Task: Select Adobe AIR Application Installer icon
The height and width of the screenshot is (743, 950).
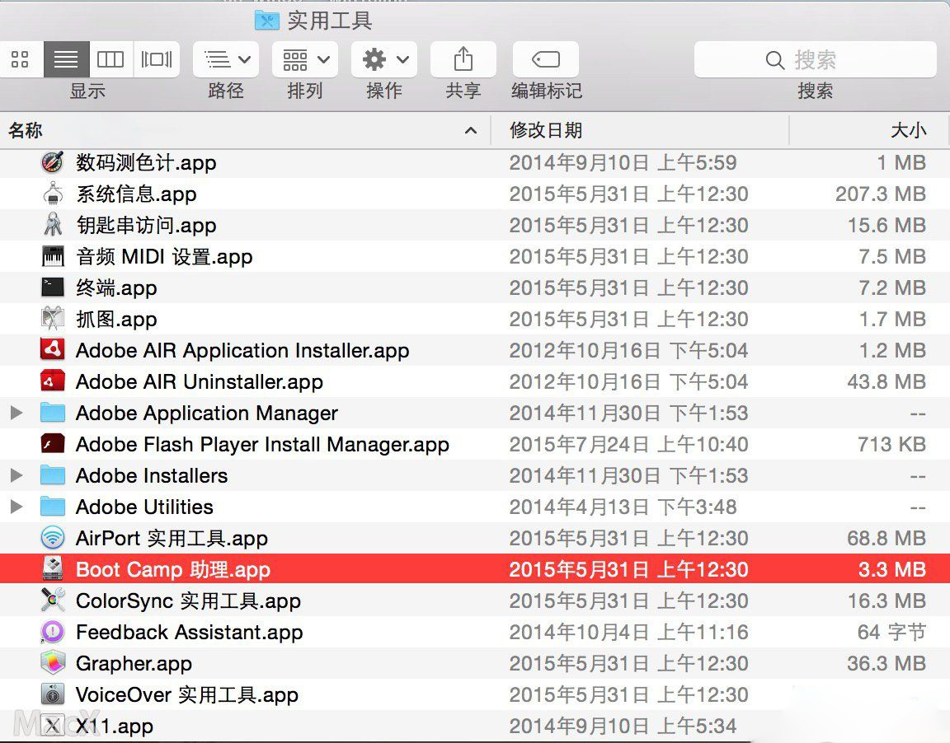Action: 53,350
